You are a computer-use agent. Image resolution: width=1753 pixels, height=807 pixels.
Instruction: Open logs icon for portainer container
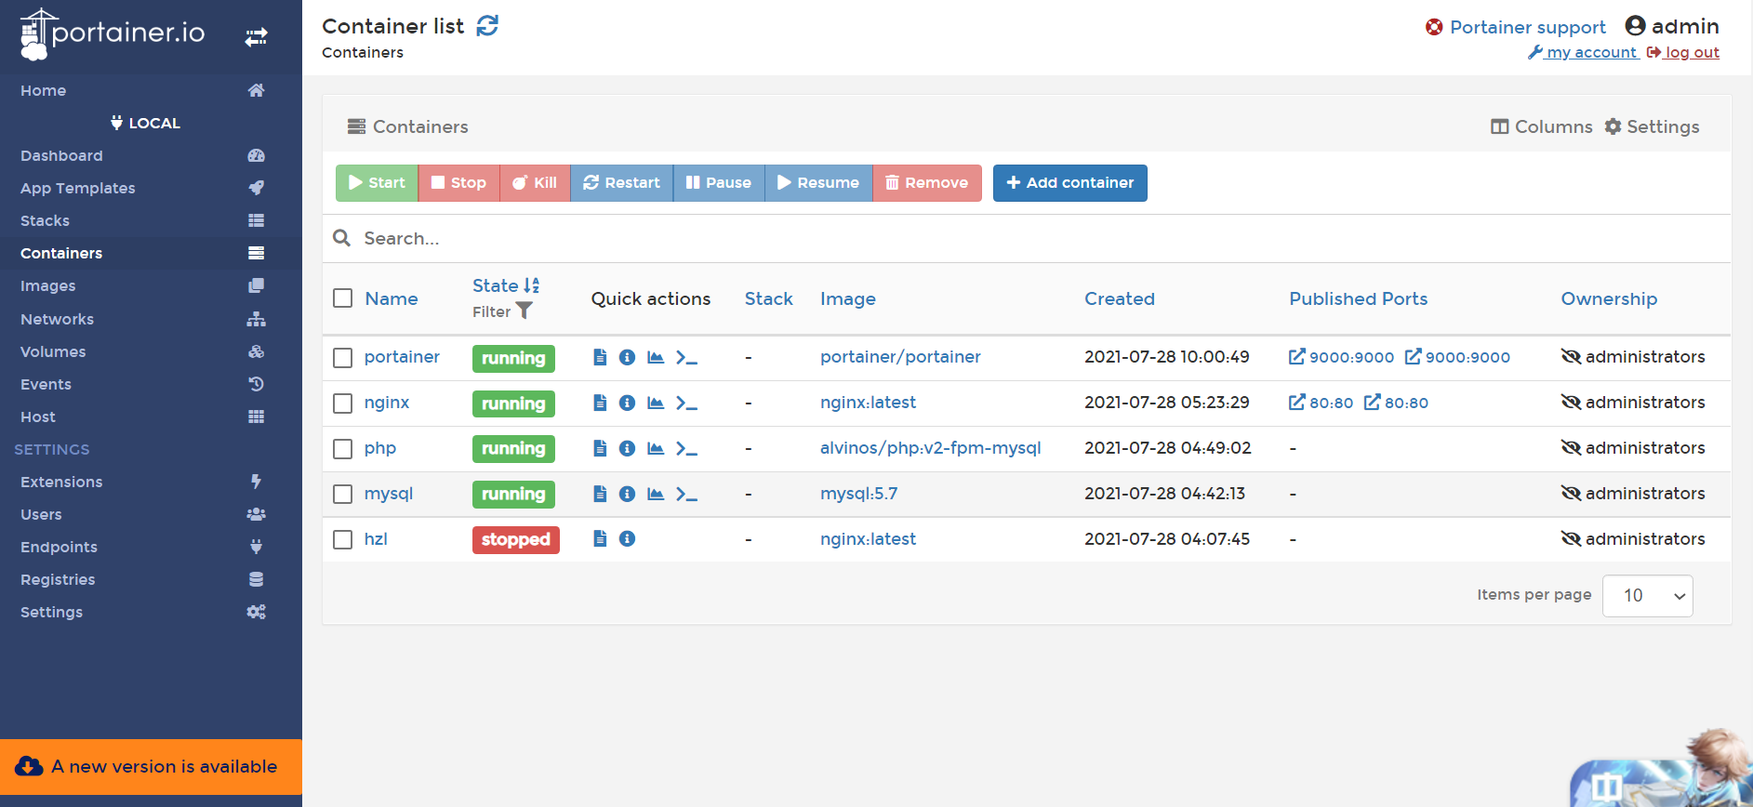600,357
